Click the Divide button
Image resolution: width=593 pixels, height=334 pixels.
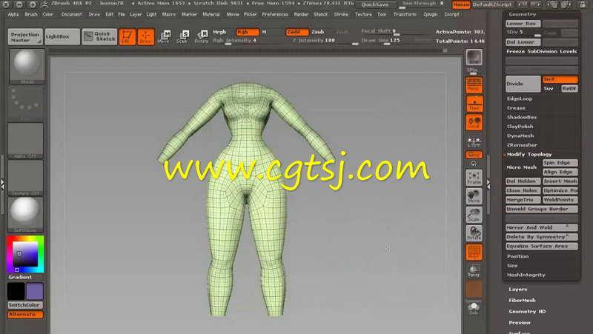523,84
